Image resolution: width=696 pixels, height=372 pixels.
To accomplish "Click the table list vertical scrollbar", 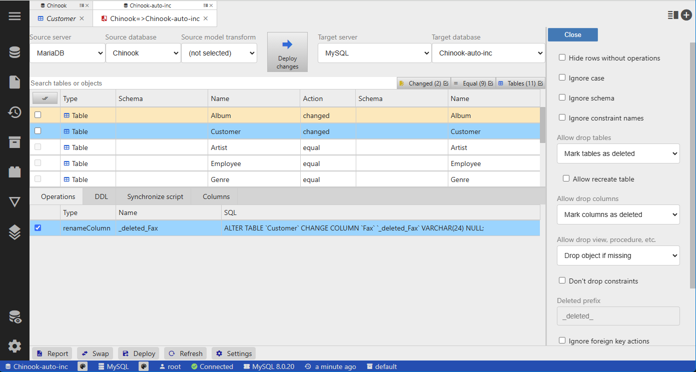I will point(543,125).
